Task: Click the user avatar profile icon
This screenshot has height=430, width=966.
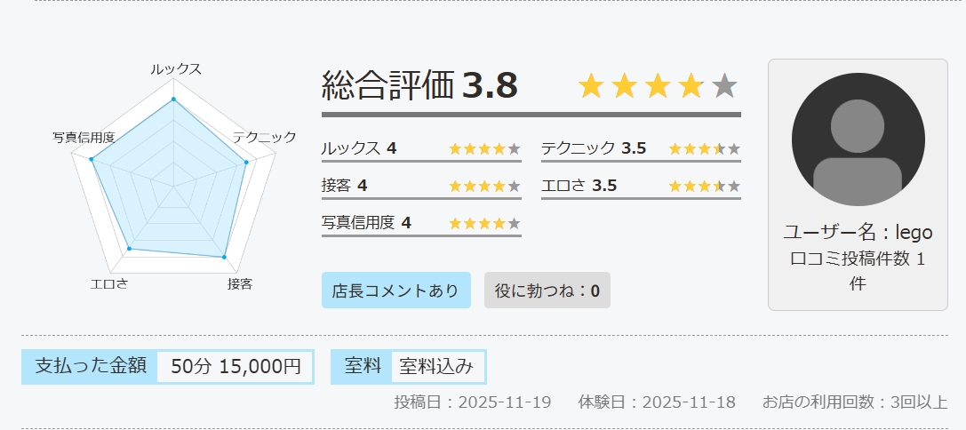Action: (x=858, y=139)
